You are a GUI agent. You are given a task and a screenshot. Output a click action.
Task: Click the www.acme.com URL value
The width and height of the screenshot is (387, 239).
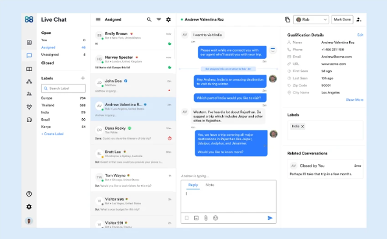[x=333, y=64]
